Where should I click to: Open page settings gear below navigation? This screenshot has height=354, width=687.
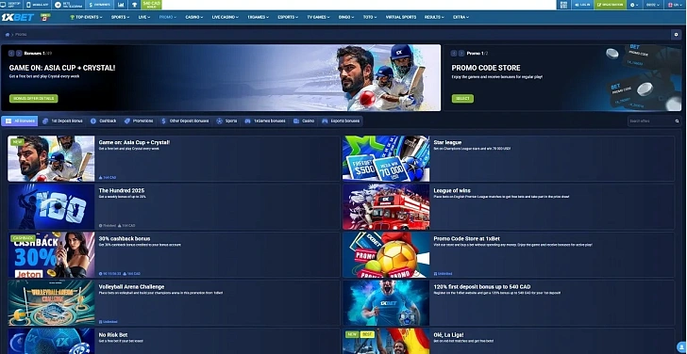(x=676, y=34)
